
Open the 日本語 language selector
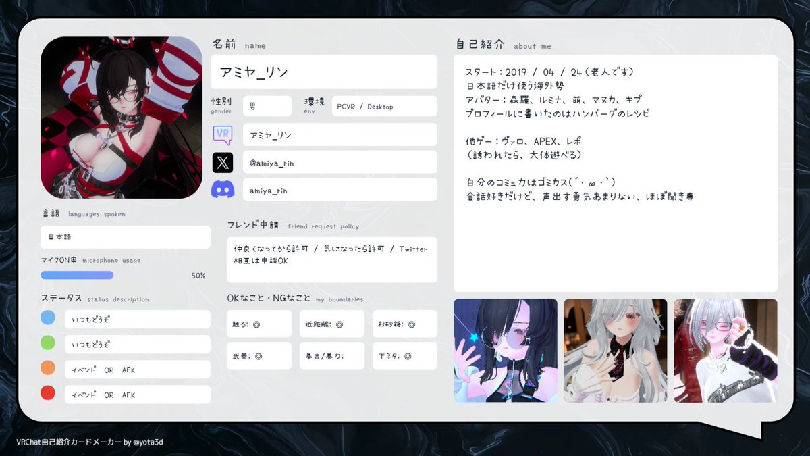click(125, 236)
